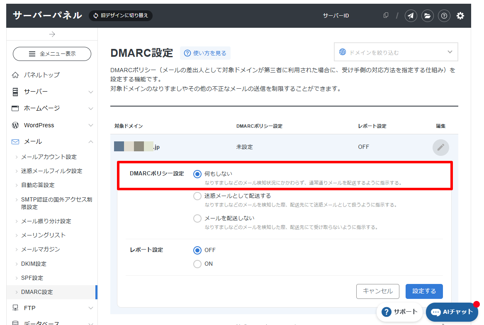The height and width of the screenshot is (325, 484).
Task: Open DKIM設定 in the mail menu
Action: click(x=34, y=264)
